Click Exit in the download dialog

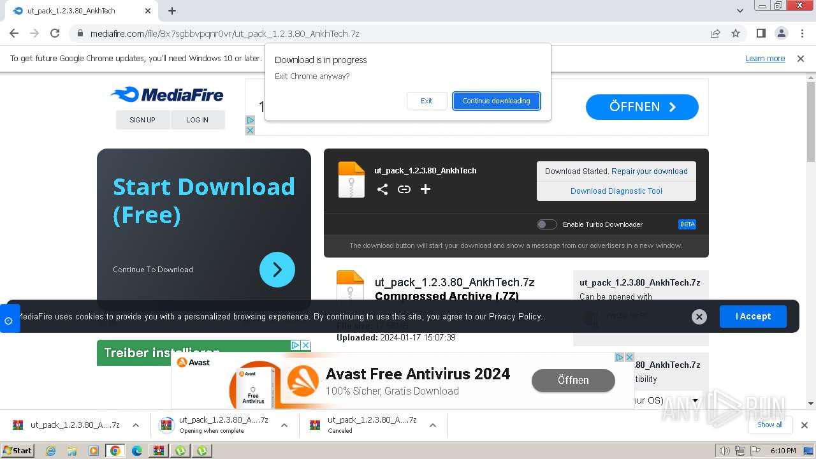[x=426, y=101]
